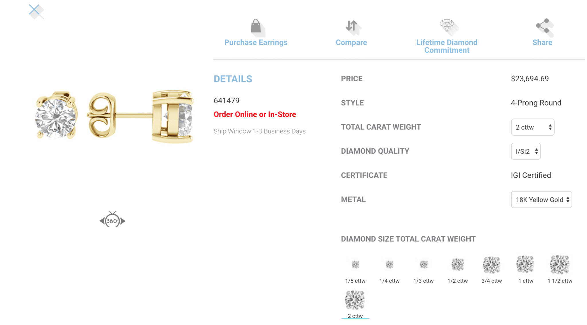Open the Diamond Quality dropdown

point(526,151)
